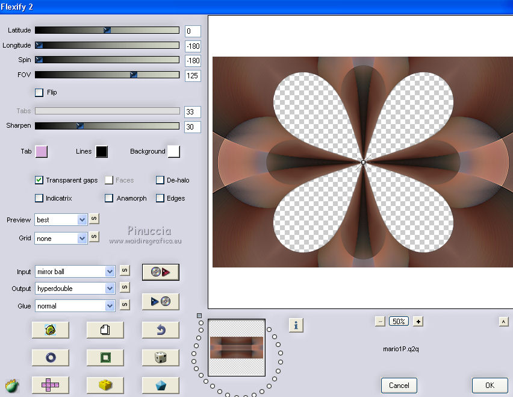The image size is (513, 397).
Task: Click the crosshair center point in preview
Action: click(x=363, y=162)
